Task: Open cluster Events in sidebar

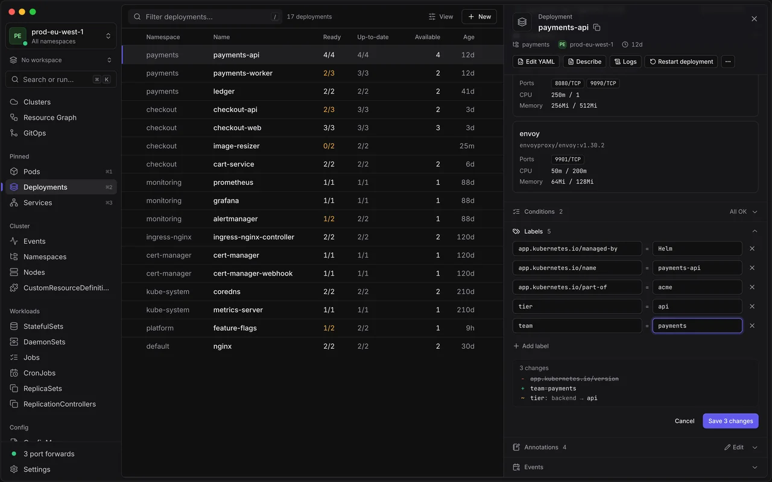Action: [x=60, y=241]
